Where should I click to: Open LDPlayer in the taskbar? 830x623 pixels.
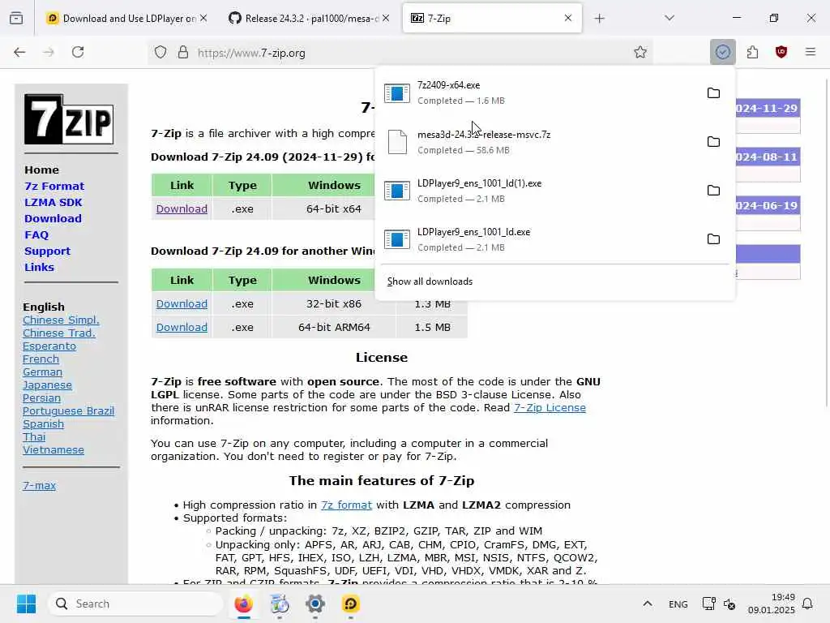(350, 604)
